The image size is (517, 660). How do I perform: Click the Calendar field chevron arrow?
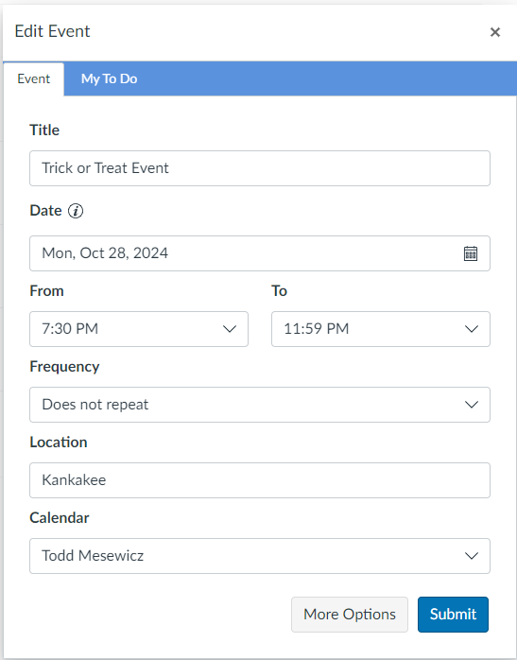pyautogui.click(x=471, y=556)
